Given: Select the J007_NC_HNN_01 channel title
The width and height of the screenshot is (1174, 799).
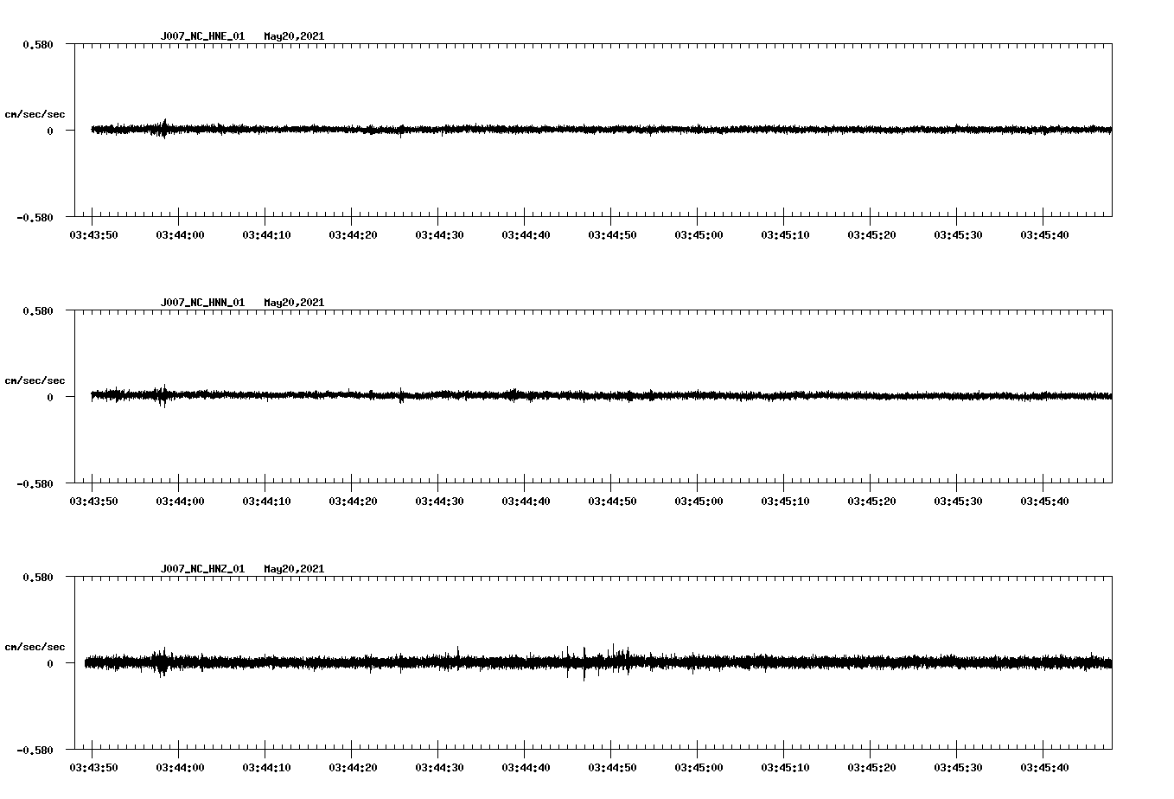Looking at the screenshot, I should (x=203, y=303).
